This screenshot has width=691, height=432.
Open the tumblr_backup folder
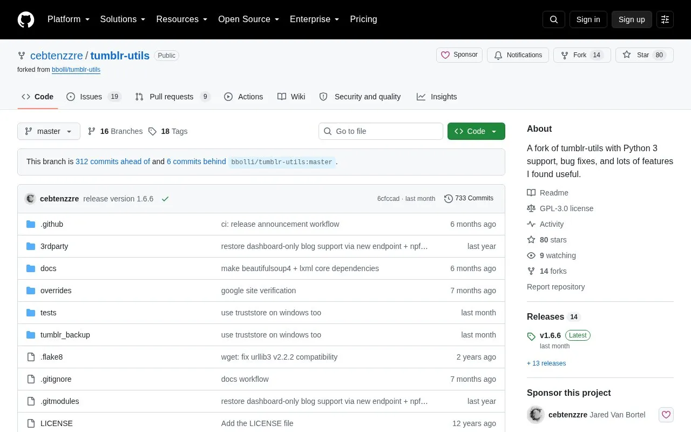[x=65, y=335]
